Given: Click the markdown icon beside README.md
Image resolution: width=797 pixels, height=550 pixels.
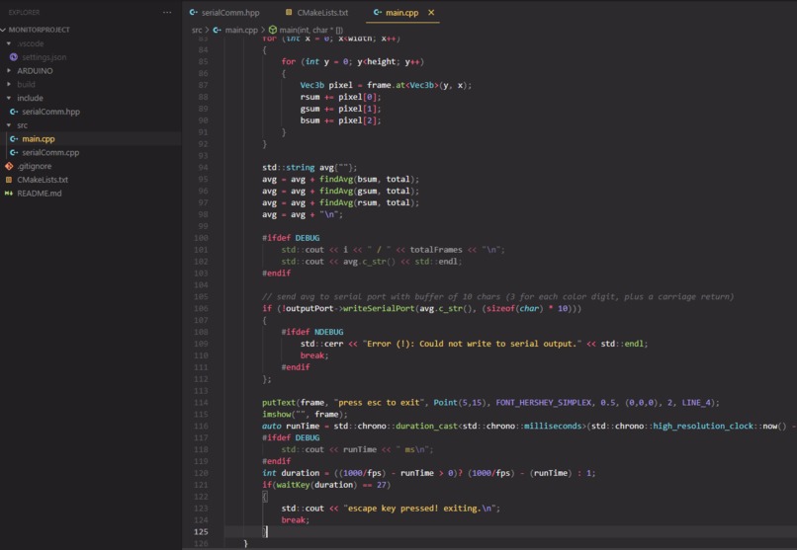Looking at the screenshot, I should tap(9, 194).
